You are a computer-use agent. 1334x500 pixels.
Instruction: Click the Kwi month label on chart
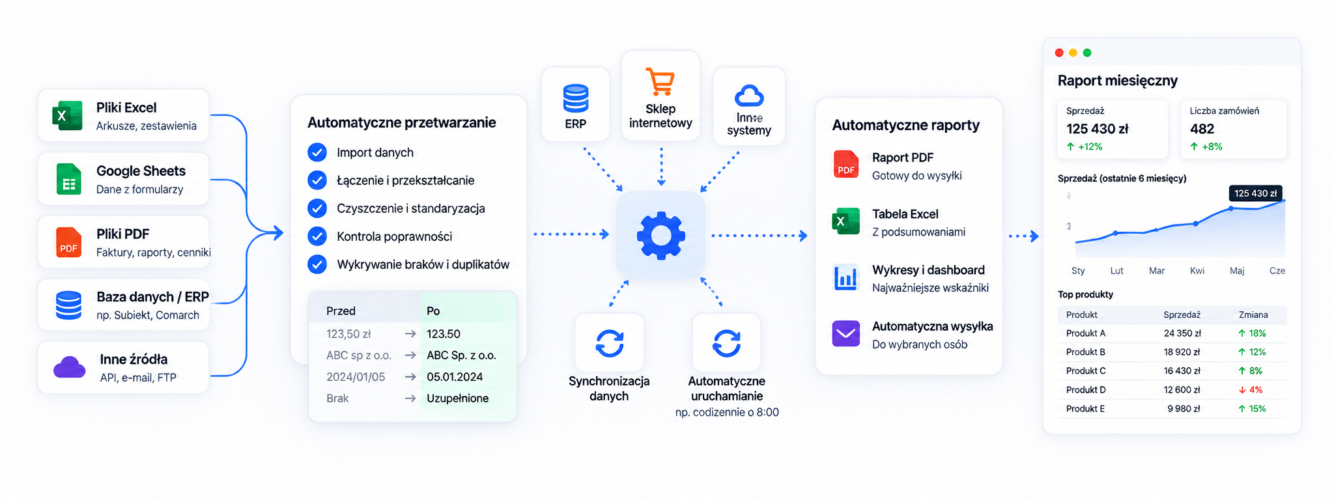coord(1197,271)
